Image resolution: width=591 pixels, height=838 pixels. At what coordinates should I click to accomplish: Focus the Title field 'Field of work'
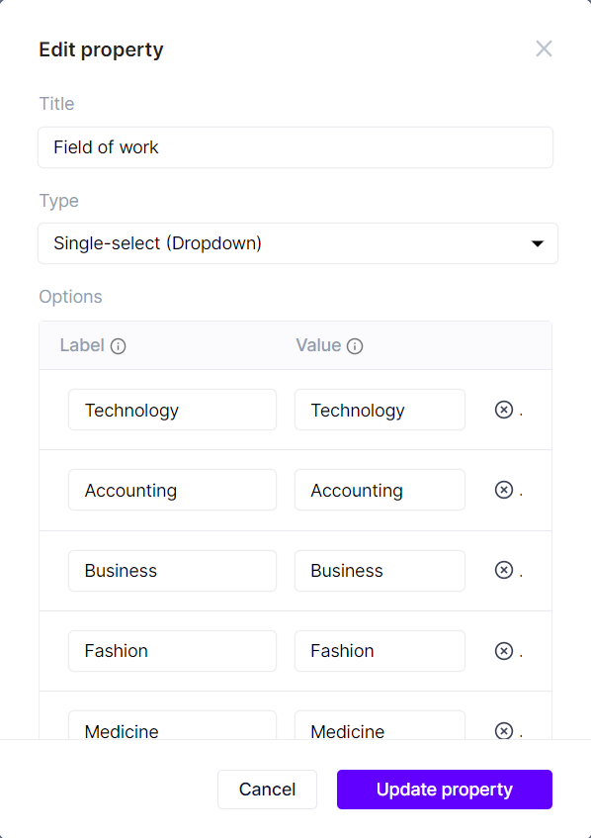coord(295,147)
